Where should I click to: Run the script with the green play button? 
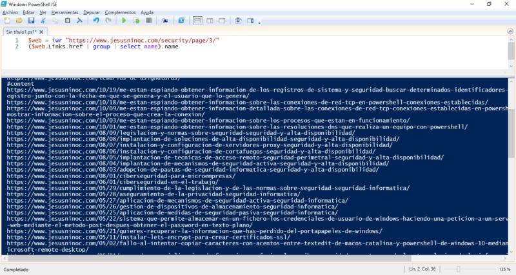pyautogui.click(x=123, y=21)
